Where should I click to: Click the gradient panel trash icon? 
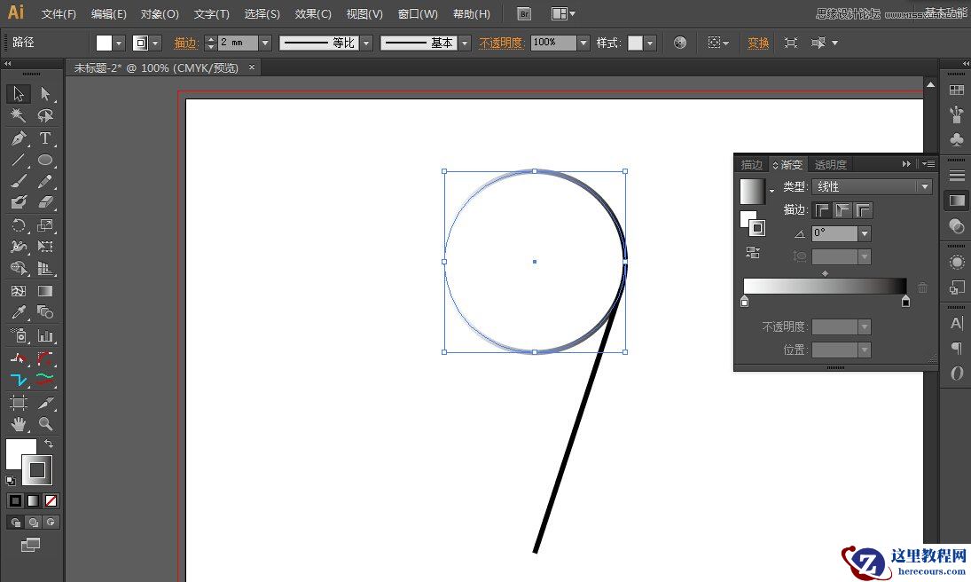pos(922,287)
